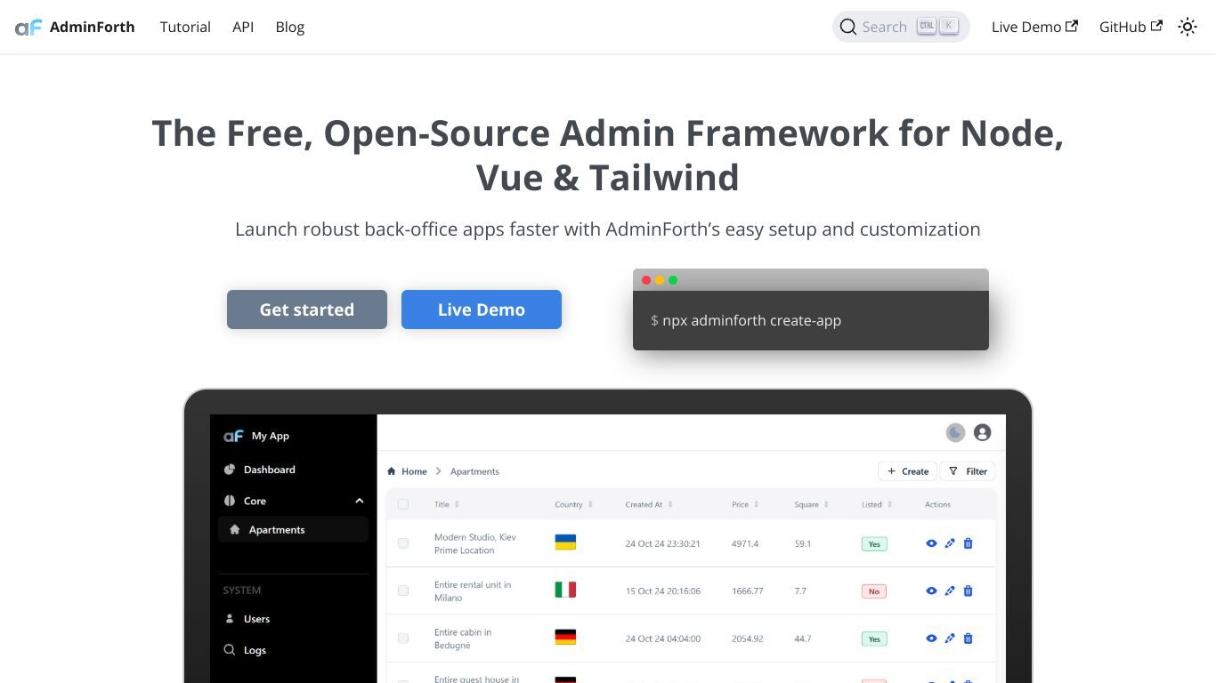Image resolution: width=1216 pixels, height=683 pixels.
Task: Delete the Modern Studio row via trash icon
Action: 968,543
